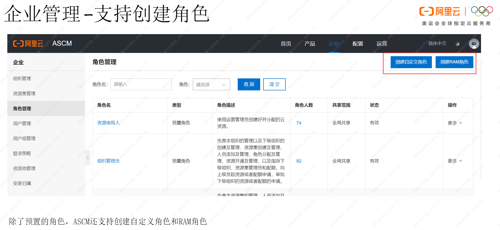Click the 查询 search button

point(249,84)
